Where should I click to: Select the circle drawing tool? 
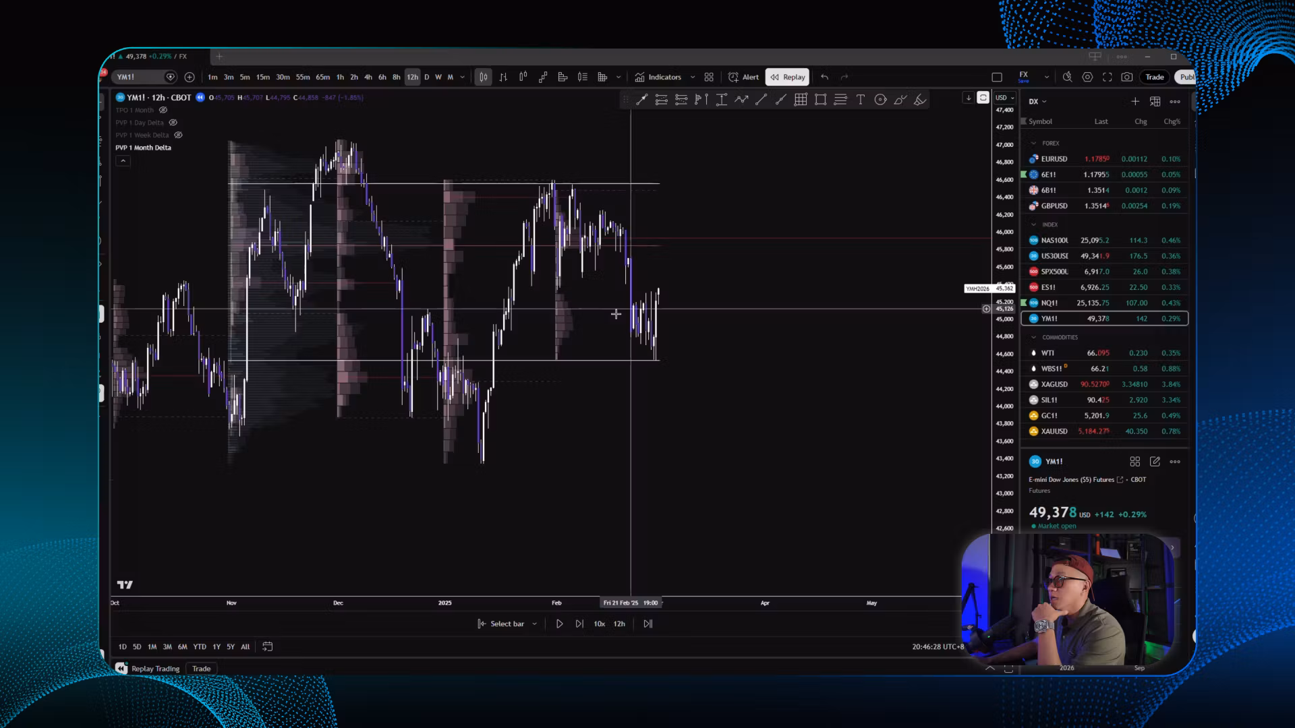coord(880,100)
